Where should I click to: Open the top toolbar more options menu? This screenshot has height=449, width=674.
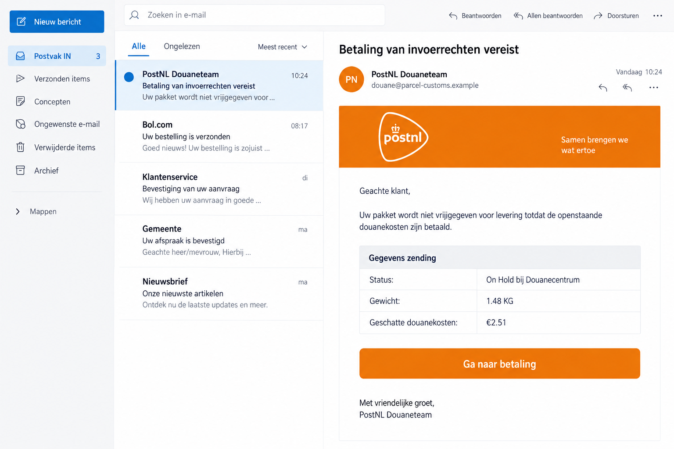click(657, 16)
